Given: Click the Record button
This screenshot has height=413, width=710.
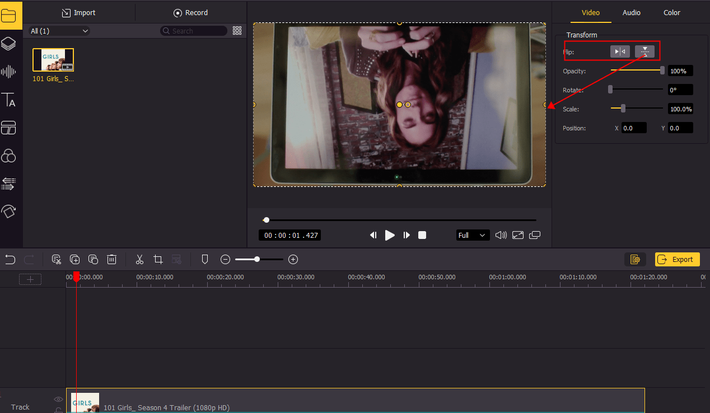Looking at the screenshot, I should (x=190, y=12).
